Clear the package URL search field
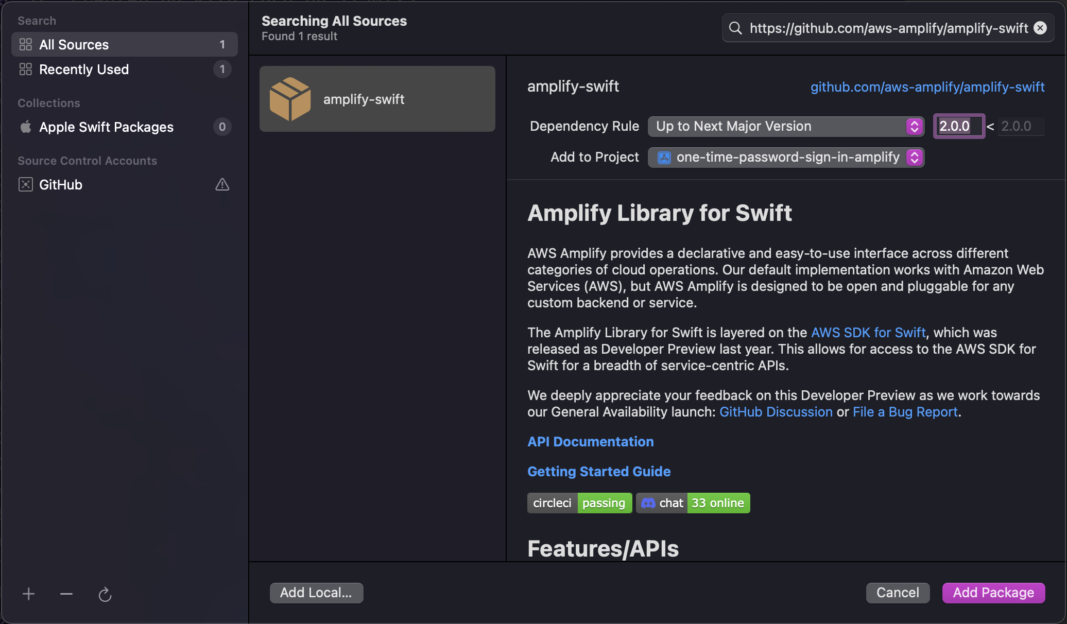Viewport: 1067px width, 624px height. (x=1040, y=28)
